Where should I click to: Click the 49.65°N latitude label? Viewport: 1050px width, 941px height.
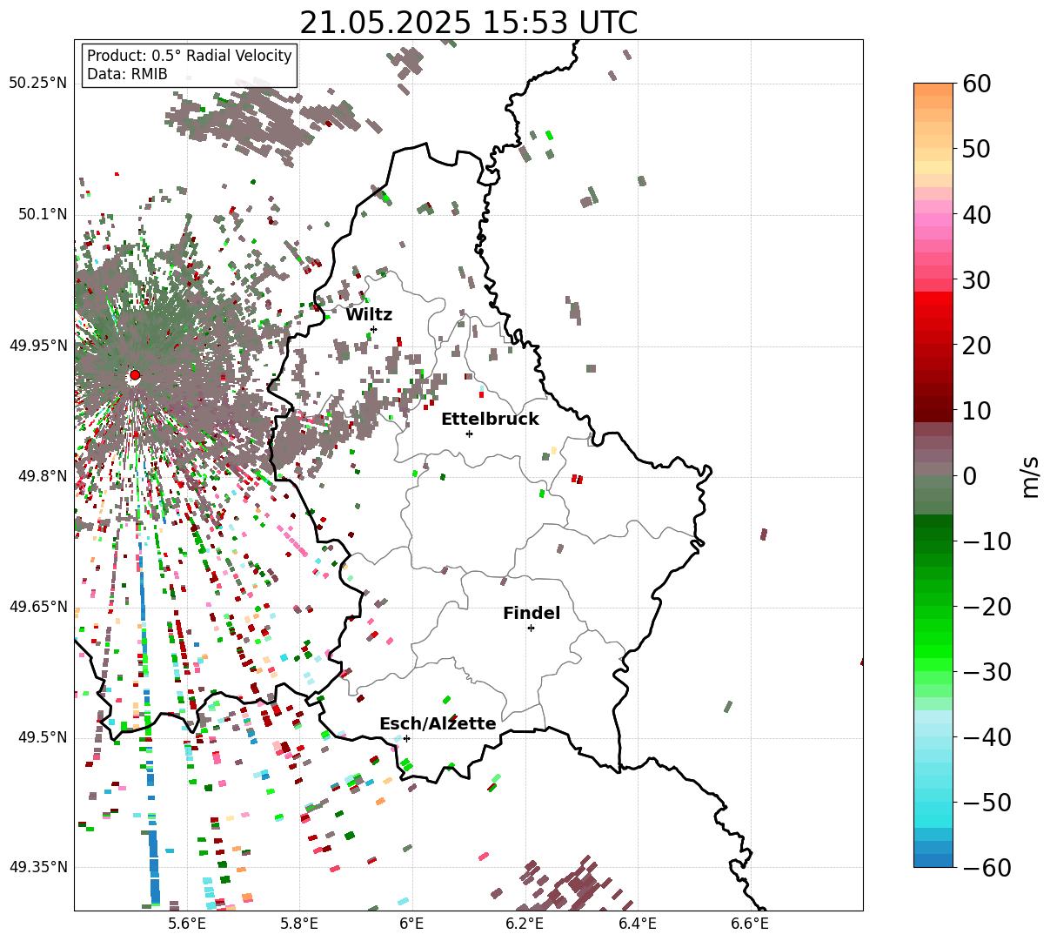(38, 607)
